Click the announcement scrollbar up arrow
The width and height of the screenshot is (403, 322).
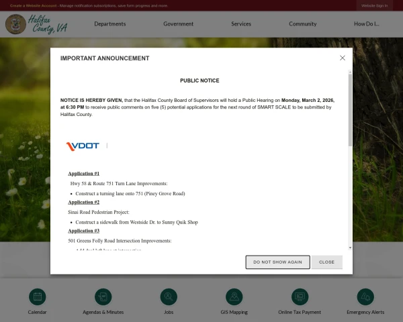[x=350, y=72]
